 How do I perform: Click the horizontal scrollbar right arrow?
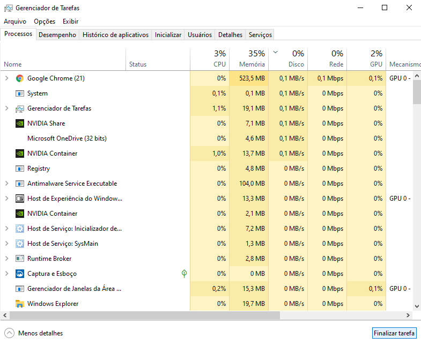pyautogui.click(x=408, y=315)
